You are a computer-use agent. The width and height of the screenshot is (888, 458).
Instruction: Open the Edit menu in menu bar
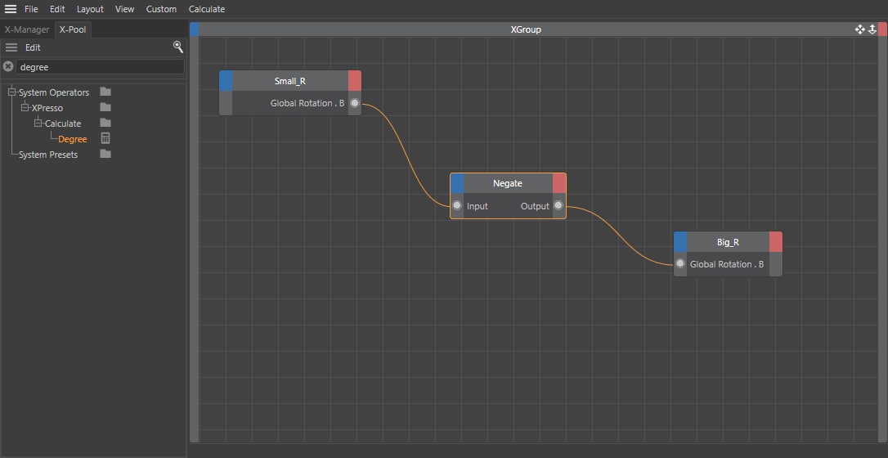(x=57, y=9)
